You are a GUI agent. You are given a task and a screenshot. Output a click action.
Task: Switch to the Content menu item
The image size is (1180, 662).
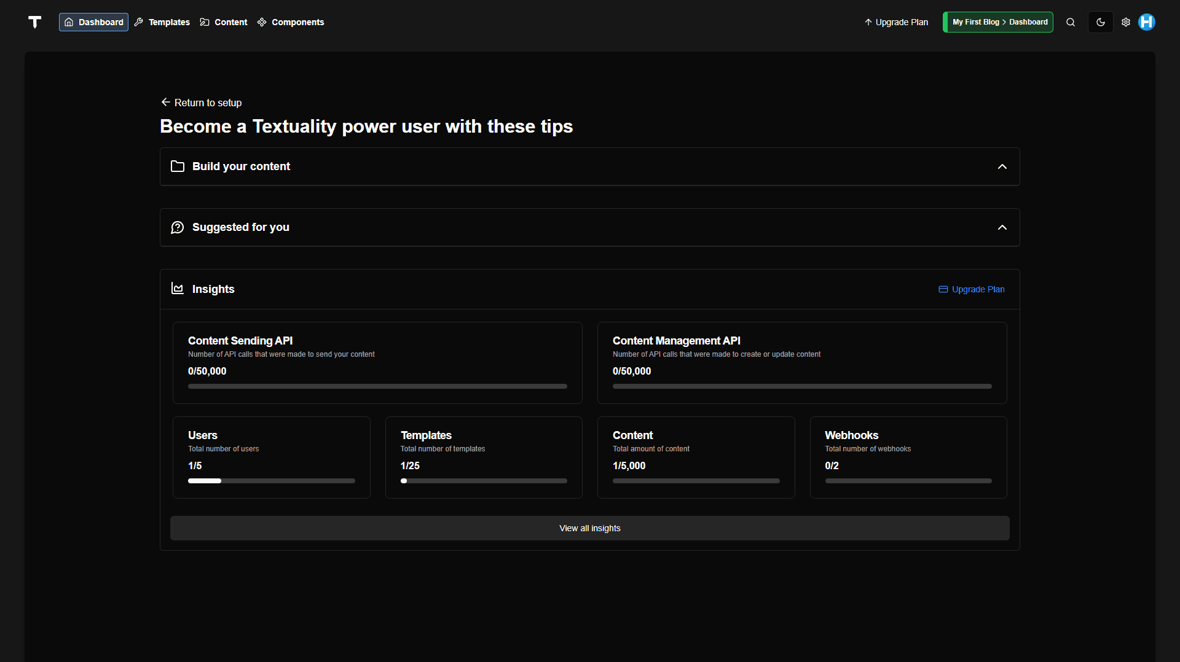230,22
